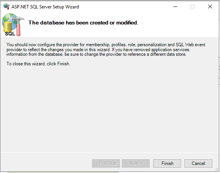Open the title bar application icon menu
220x173 pixels.
(x=6, y=6)
